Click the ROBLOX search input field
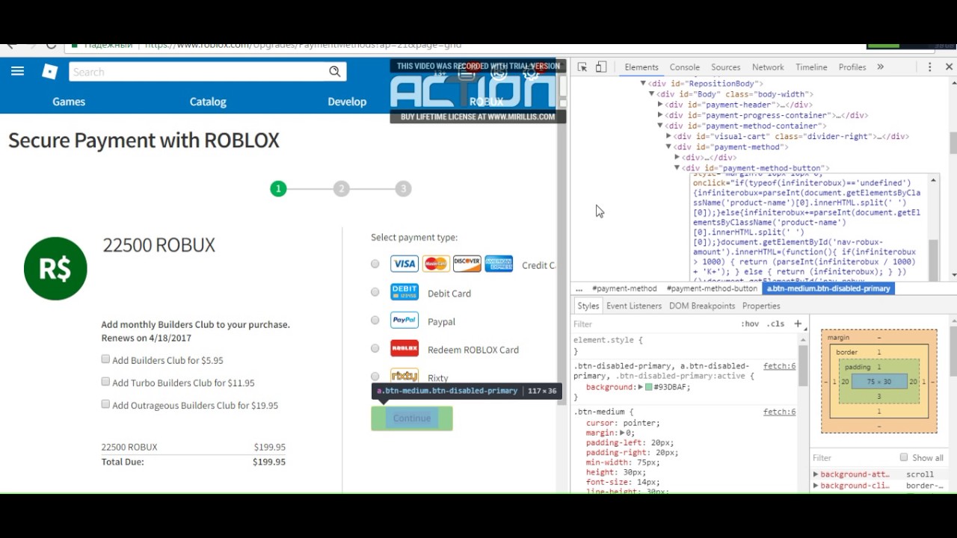The image size is (957, 538). (x=198, y=72)
